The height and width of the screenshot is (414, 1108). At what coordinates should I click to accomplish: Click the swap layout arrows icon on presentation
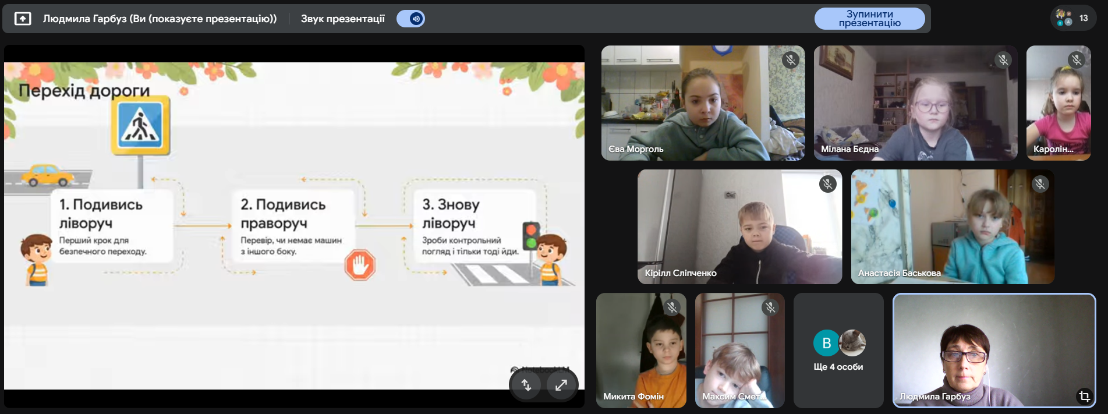pyautogui.click(x=526, y=385)
